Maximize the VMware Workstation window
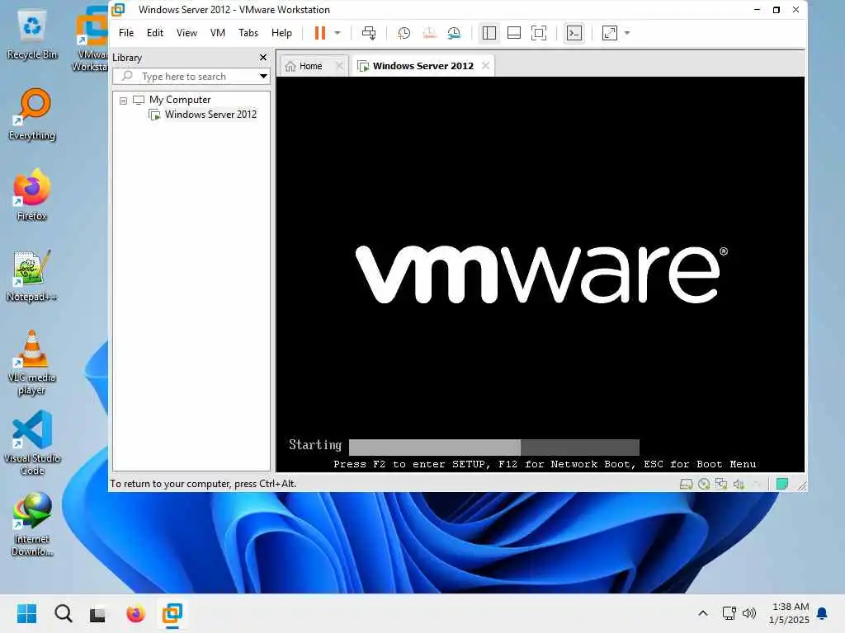This screenshot has height=633, width=845. [x=776, y=10]
